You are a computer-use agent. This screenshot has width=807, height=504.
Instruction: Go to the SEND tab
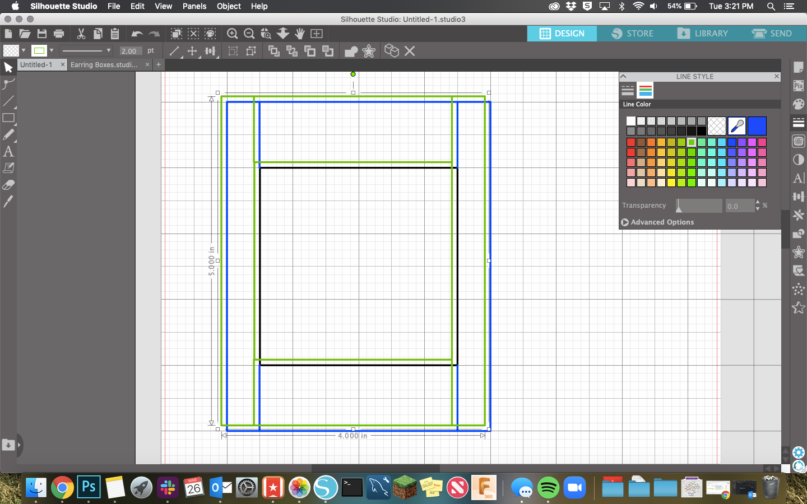pos(772,34)
